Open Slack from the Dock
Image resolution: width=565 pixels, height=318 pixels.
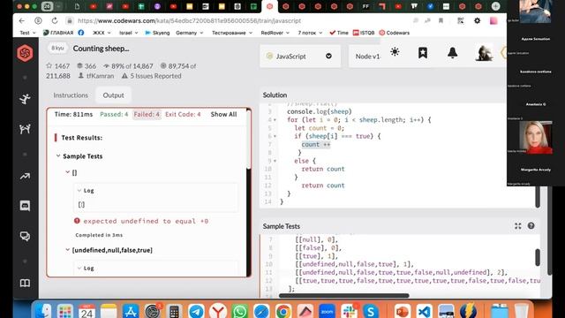click(x=349, y=311)
